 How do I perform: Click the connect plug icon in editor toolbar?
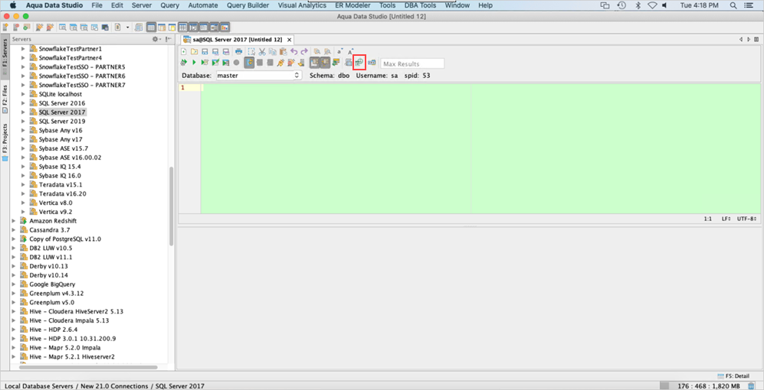pos(280,62)
